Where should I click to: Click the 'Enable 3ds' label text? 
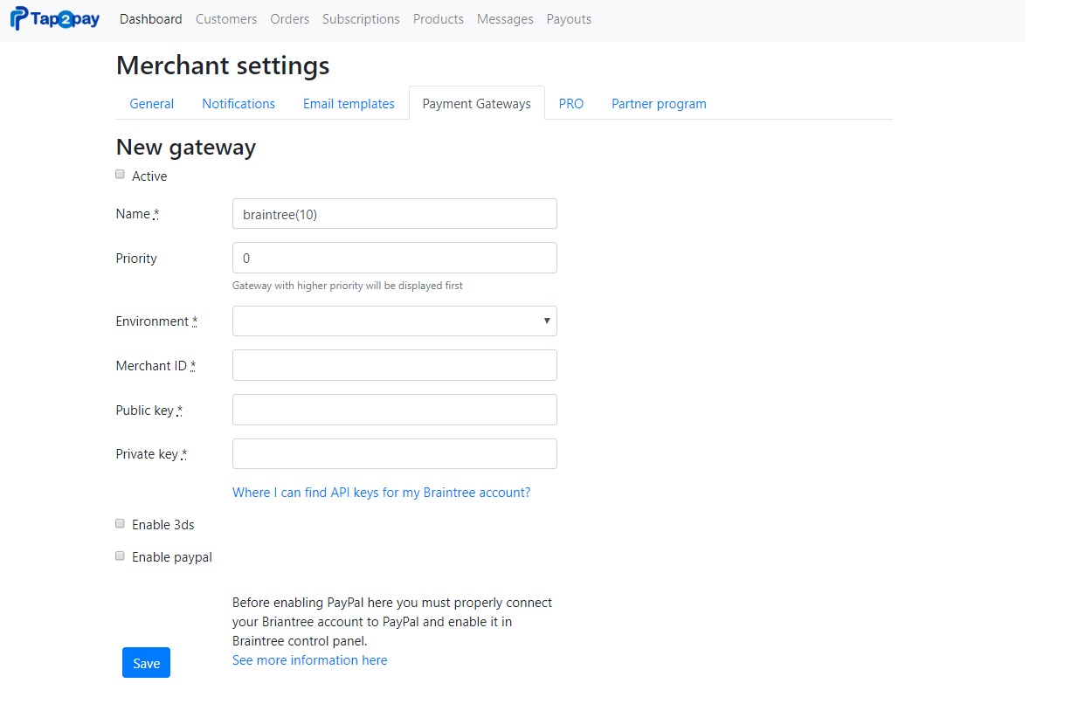pyautogui.click(x=163, y=525)
